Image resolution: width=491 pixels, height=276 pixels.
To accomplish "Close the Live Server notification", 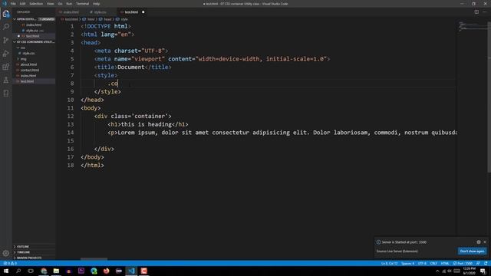I will [x=485, y=242].
